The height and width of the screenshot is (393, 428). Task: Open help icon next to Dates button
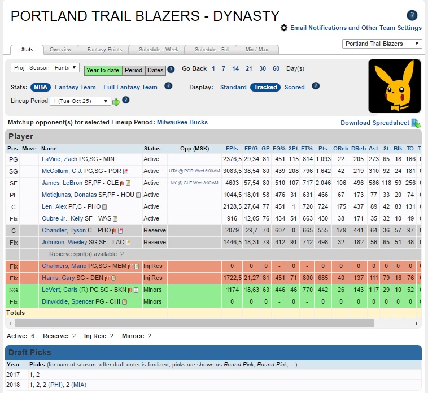click(x=171, y=70)
